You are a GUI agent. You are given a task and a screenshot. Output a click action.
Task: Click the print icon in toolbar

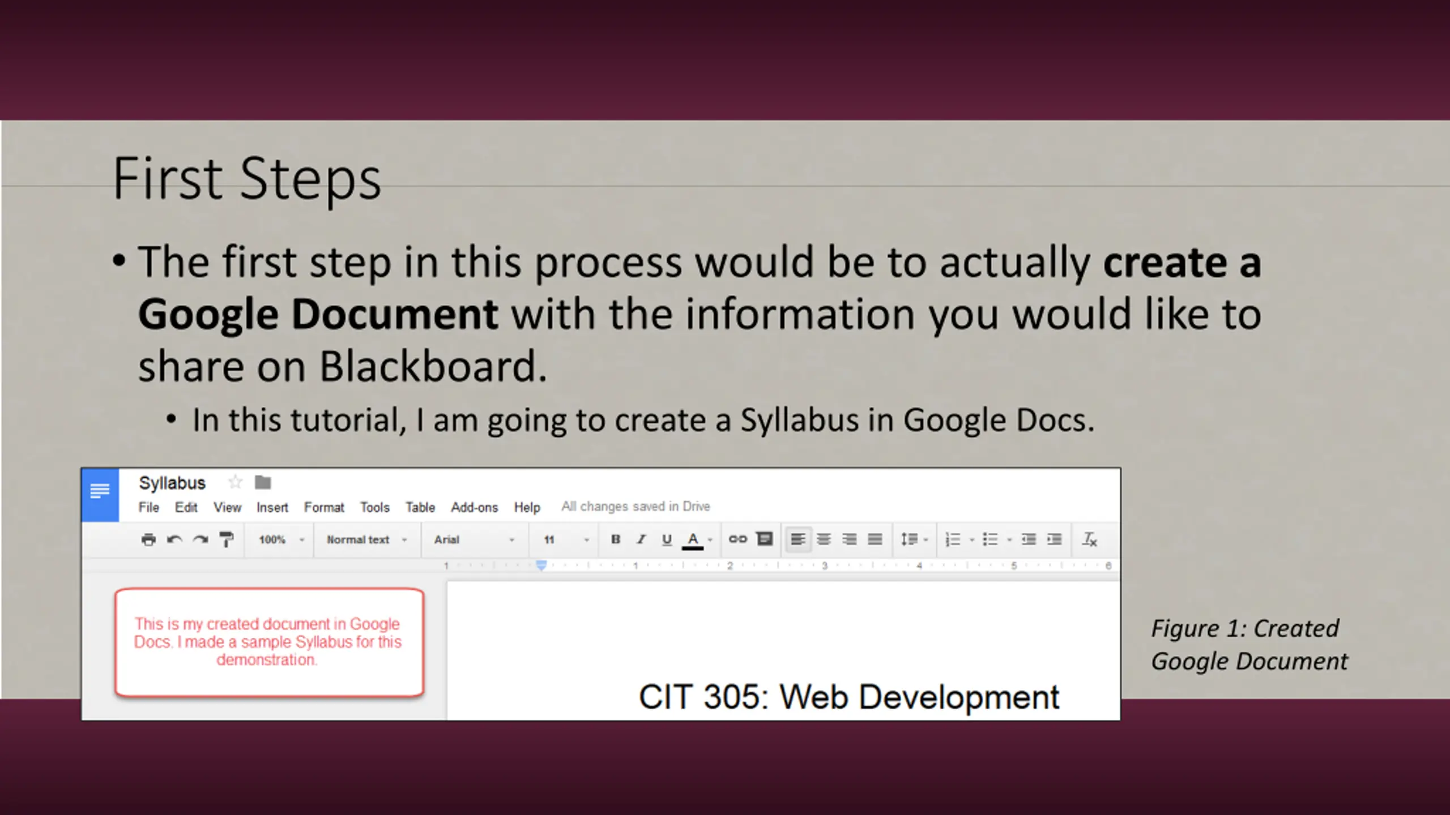tap(148, 539)
